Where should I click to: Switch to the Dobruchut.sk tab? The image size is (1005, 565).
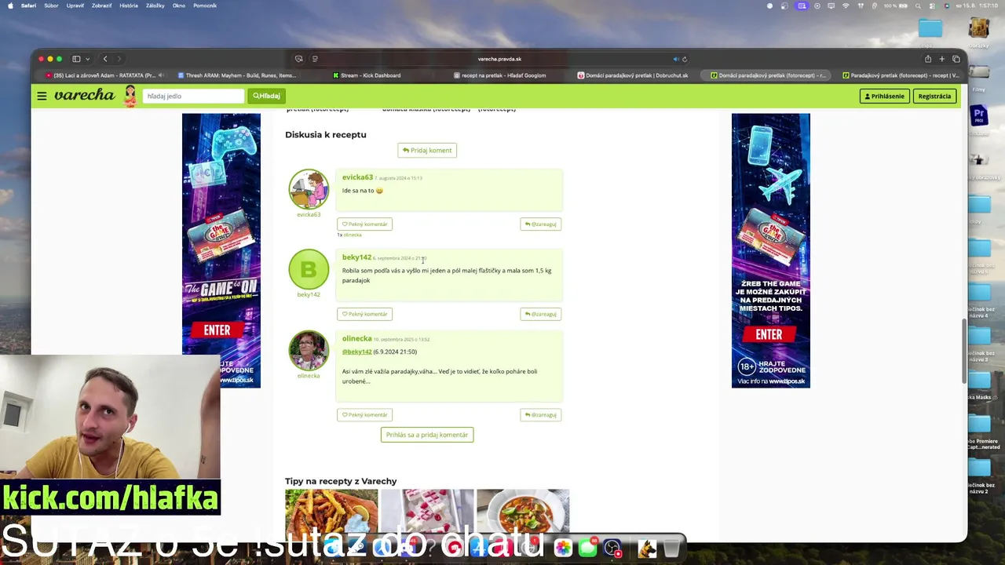pos(634,75)
